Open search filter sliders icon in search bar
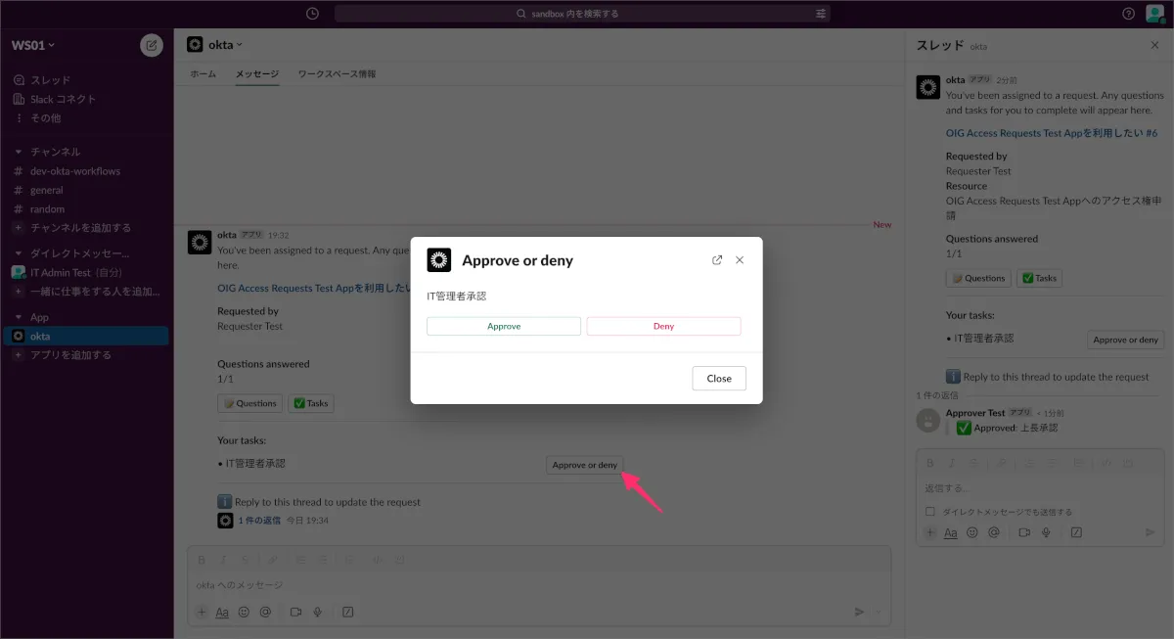Screen dimensions: 1174x639 [x=820, y=14]
